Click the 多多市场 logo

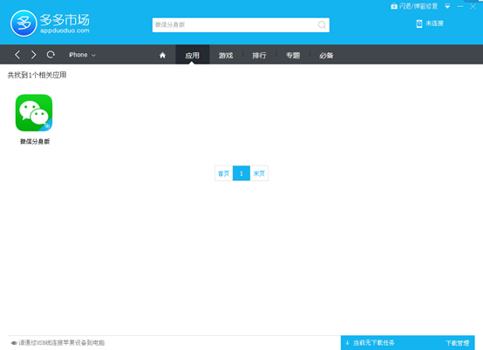click(50, 24)
